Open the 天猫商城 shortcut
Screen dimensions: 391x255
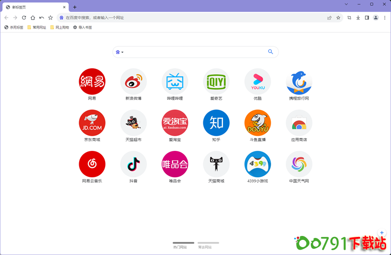point(216,164)
